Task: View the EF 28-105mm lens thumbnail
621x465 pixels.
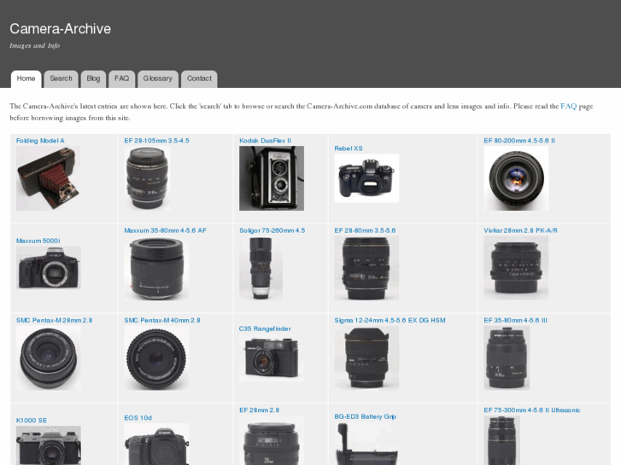Action: point(147,178)
